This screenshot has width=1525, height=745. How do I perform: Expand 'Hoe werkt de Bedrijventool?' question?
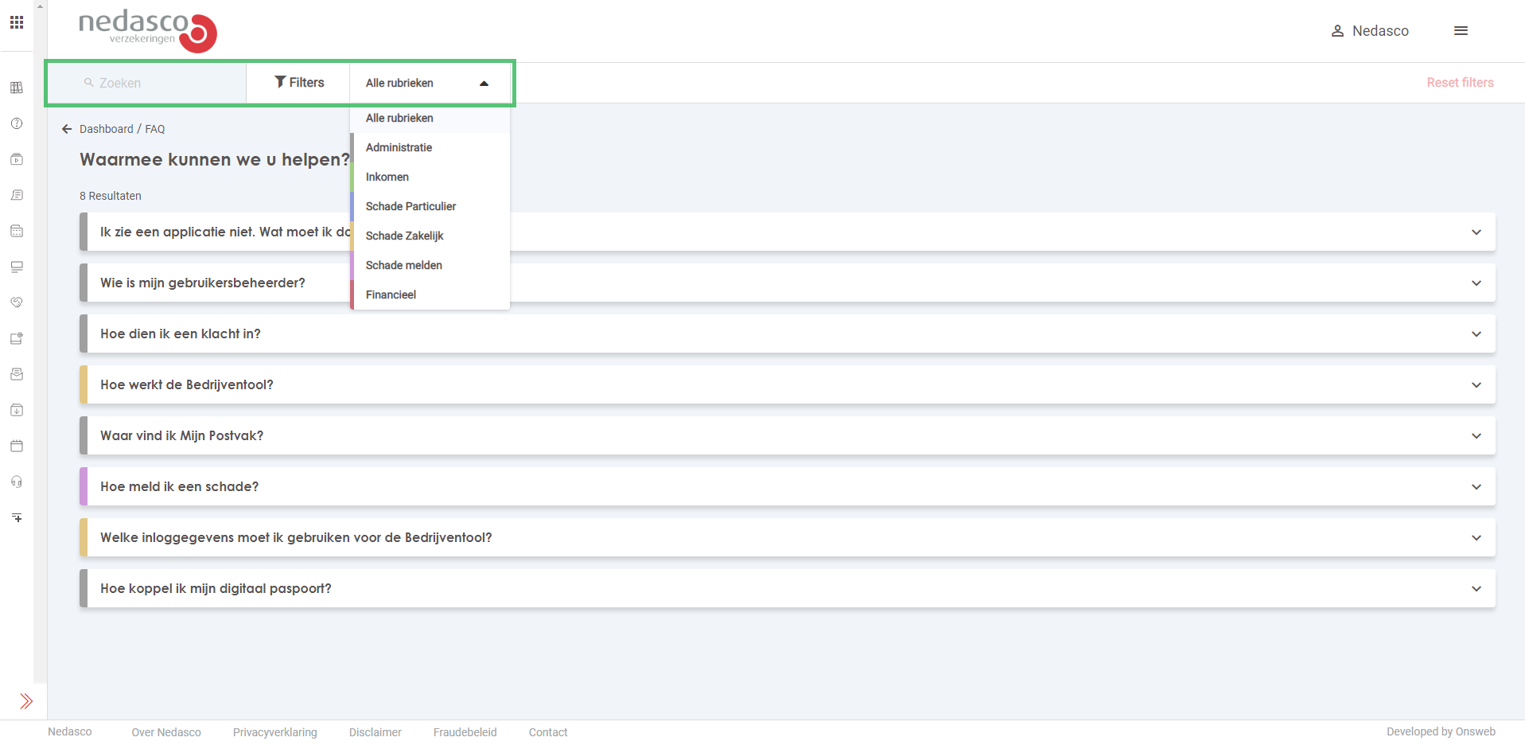click(x=788, y=384)
